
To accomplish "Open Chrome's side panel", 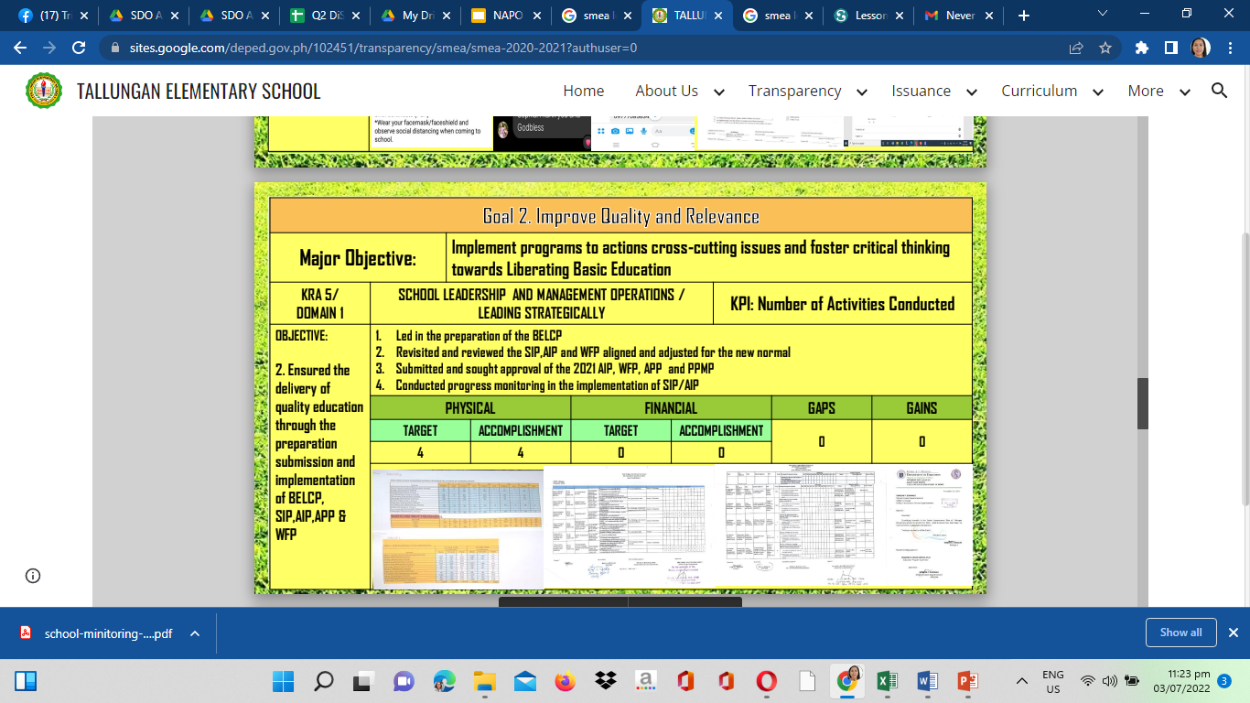I will (1170, 48).
